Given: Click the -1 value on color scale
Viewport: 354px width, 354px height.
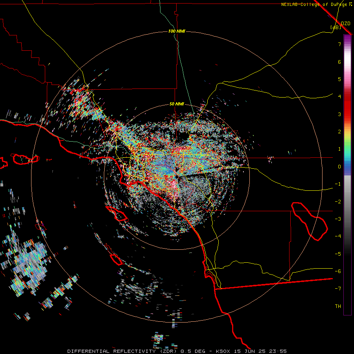Looking at the screenshot, I should [x=338, y=184].
